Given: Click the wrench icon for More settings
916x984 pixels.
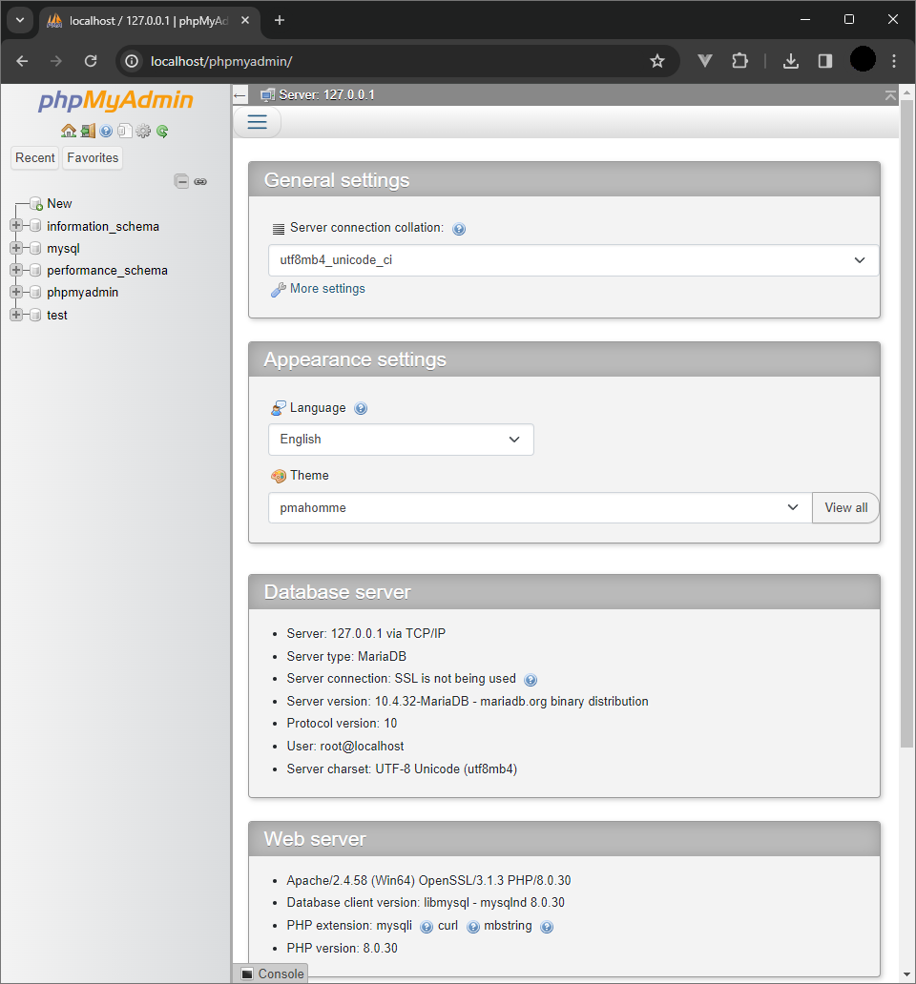Looking at the screenshot, I should pos(278,289).
